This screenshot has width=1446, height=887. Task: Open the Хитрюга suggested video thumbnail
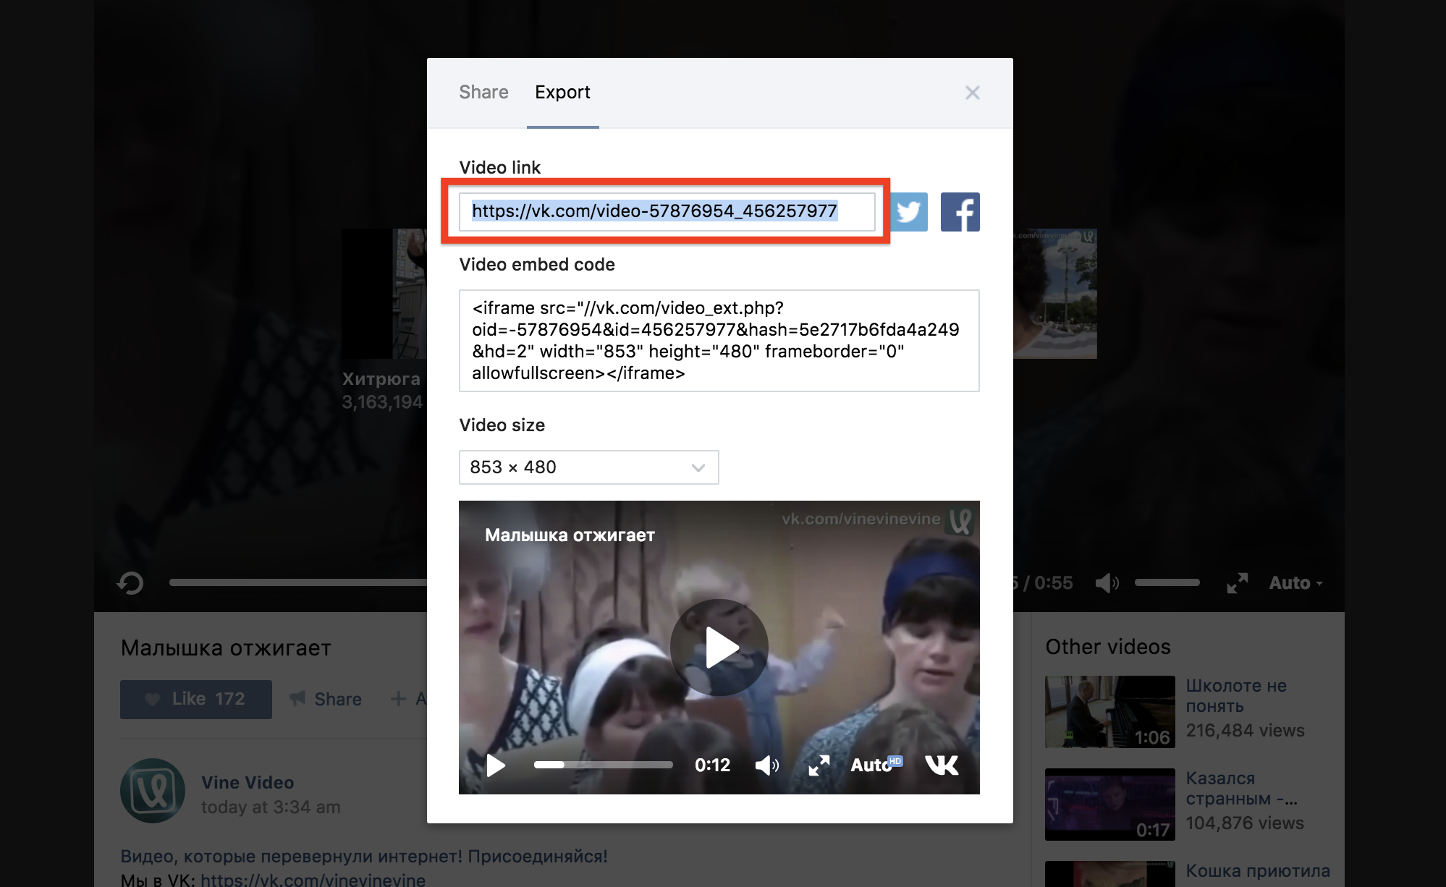384,294
